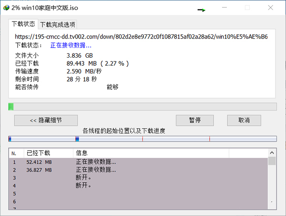Close the download window
286x216 pixels.
coord(270,8)
